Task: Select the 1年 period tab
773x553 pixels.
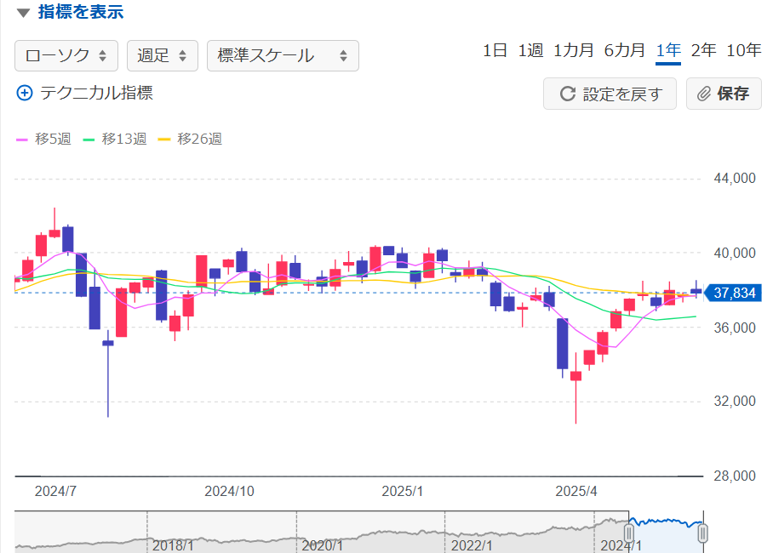Action: pyautogui.click(x=668, y=50)
